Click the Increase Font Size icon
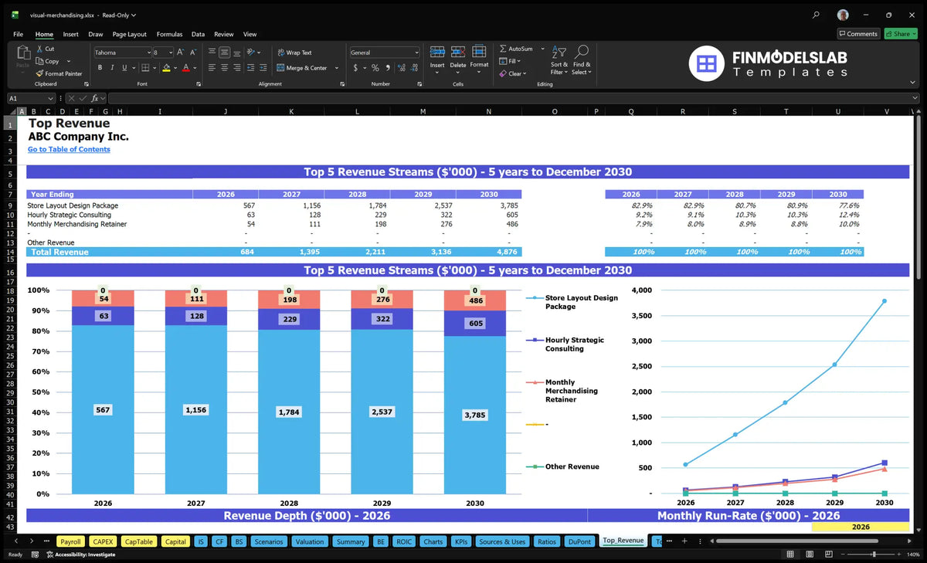 (x=181, y=53)
